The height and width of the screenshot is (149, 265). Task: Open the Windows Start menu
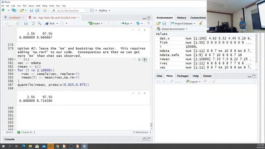[3, 146]
